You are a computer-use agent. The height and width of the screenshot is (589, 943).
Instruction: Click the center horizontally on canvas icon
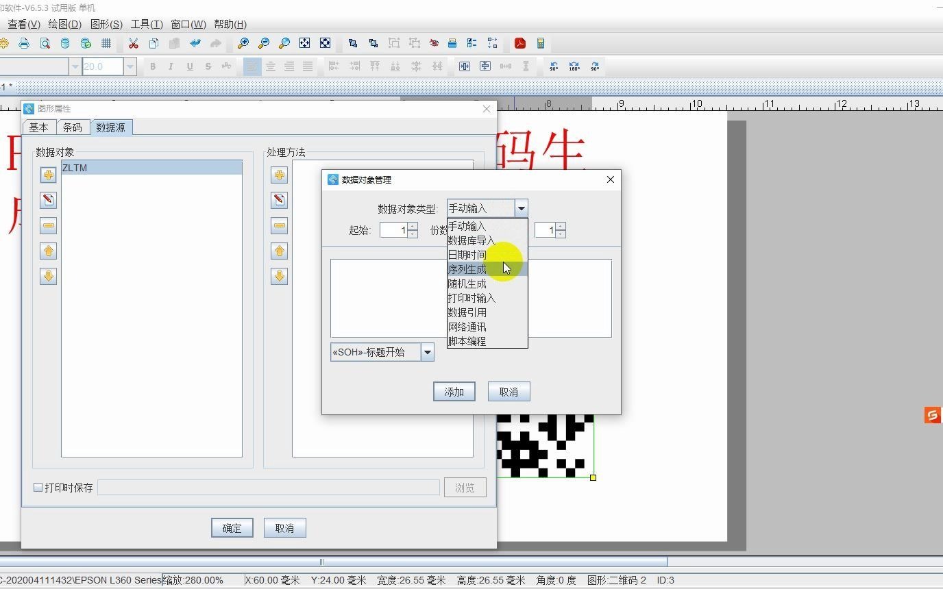465,66
